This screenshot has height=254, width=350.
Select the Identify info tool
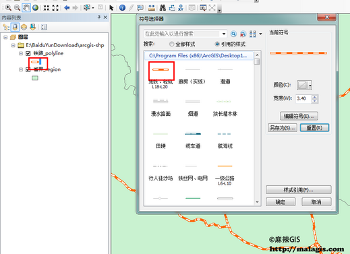pos(122,8)
